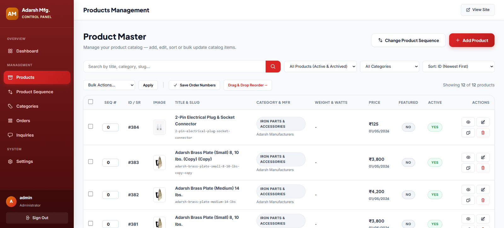504x228 pixels.
Task: Toggle the Featured NO badge for #383
Action: tap(408, 162)
